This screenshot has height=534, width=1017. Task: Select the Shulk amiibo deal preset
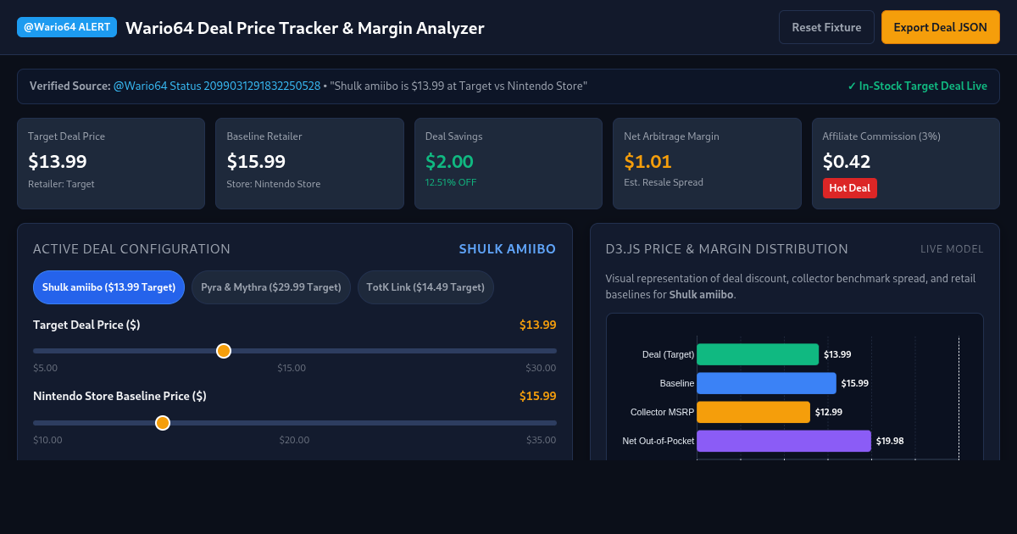(x=108, y=287)
